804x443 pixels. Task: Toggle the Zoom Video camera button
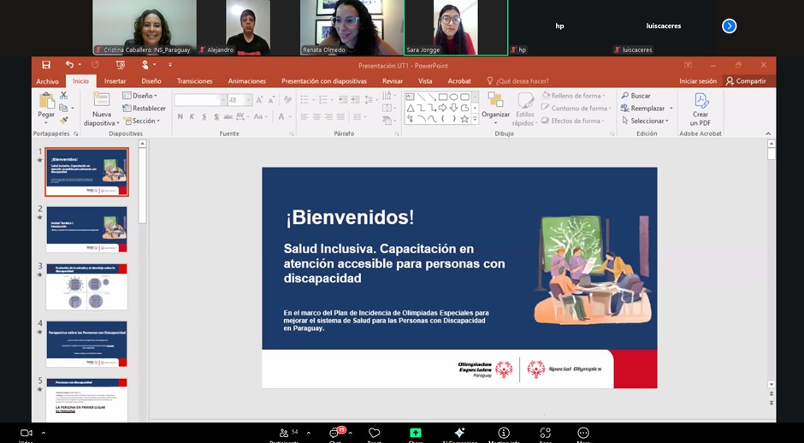pos(27,434)
